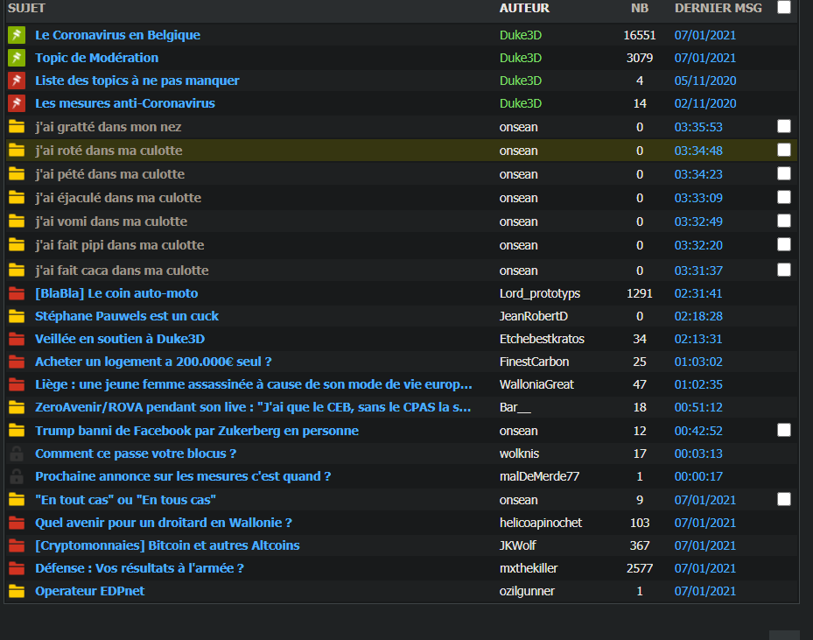Image resolution: width=813 pixels, height=640 pixels.
Task: Open Veillée en soutien à Duke3D
Action: [120, 339]
